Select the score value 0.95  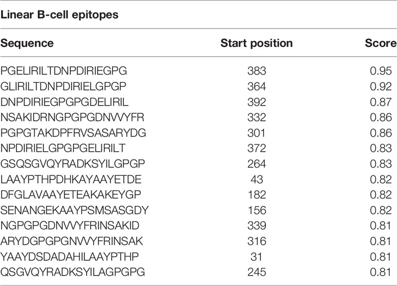(x=381, y=71)
